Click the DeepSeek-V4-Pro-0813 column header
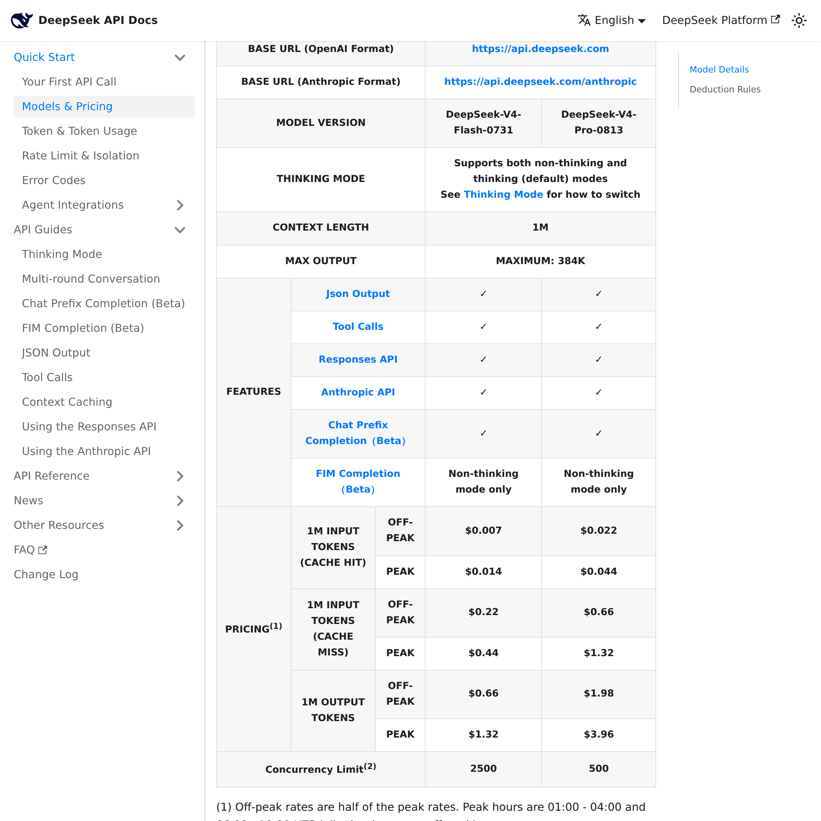 pyautogui.click(x=598, y=122)
